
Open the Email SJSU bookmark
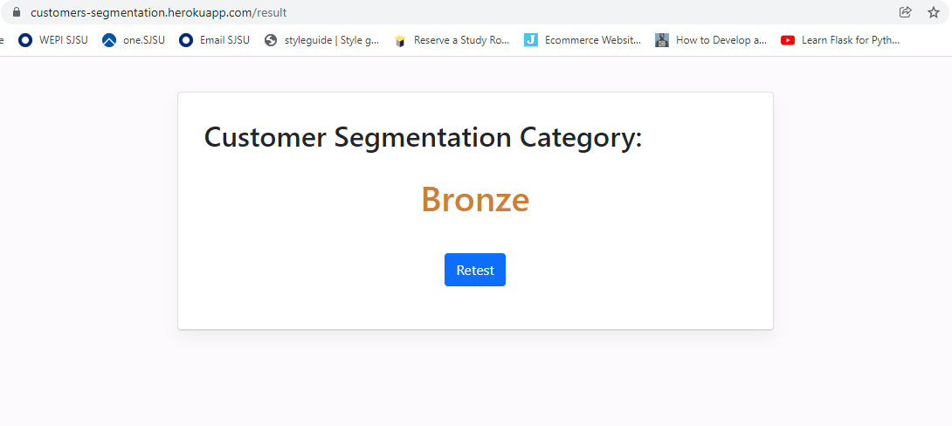click(214, 40)
